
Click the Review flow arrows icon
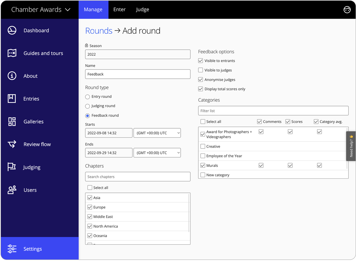(x=12, y=144)
